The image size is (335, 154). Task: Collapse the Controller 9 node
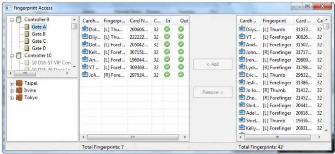pyautogui.click(x=12, y=20)
